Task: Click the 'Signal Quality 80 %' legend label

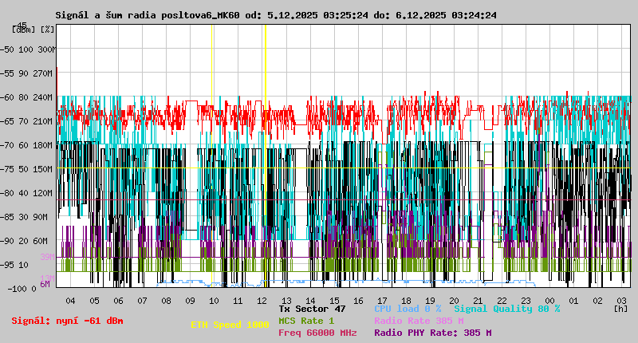Action: click(x=506, y=309)
